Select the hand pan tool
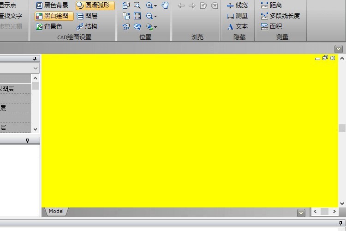 click(x=165, y=5)
